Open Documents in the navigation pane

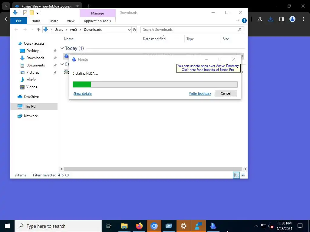(x=36, y=65)
